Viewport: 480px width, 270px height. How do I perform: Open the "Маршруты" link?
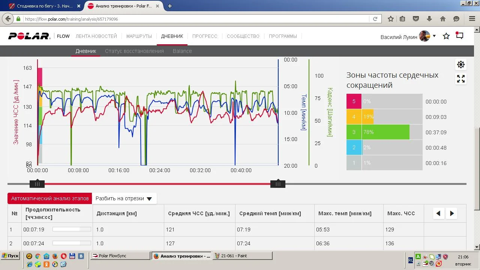139,36
